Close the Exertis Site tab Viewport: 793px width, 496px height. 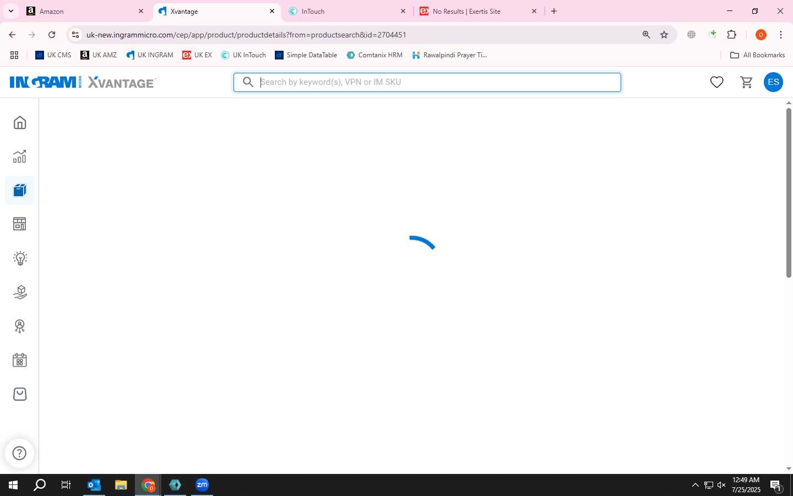pyautogui.click(x=534, y=11)
